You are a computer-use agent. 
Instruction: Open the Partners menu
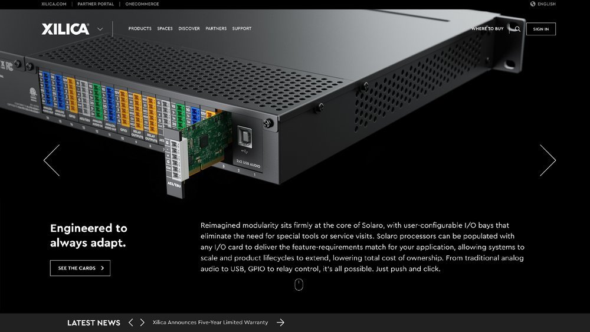coord(216,28)
